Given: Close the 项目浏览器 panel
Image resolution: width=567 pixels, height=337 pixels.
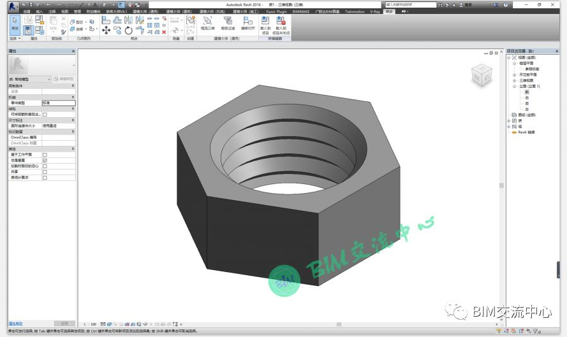Looking at the screenshot, I should pos(557,52).
